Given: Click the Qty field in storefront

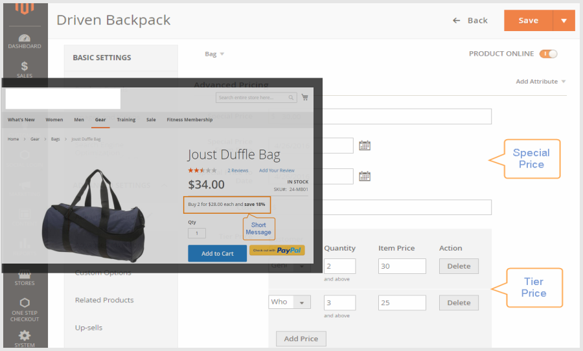Looking at the screenshot, I should coord(197,233).
